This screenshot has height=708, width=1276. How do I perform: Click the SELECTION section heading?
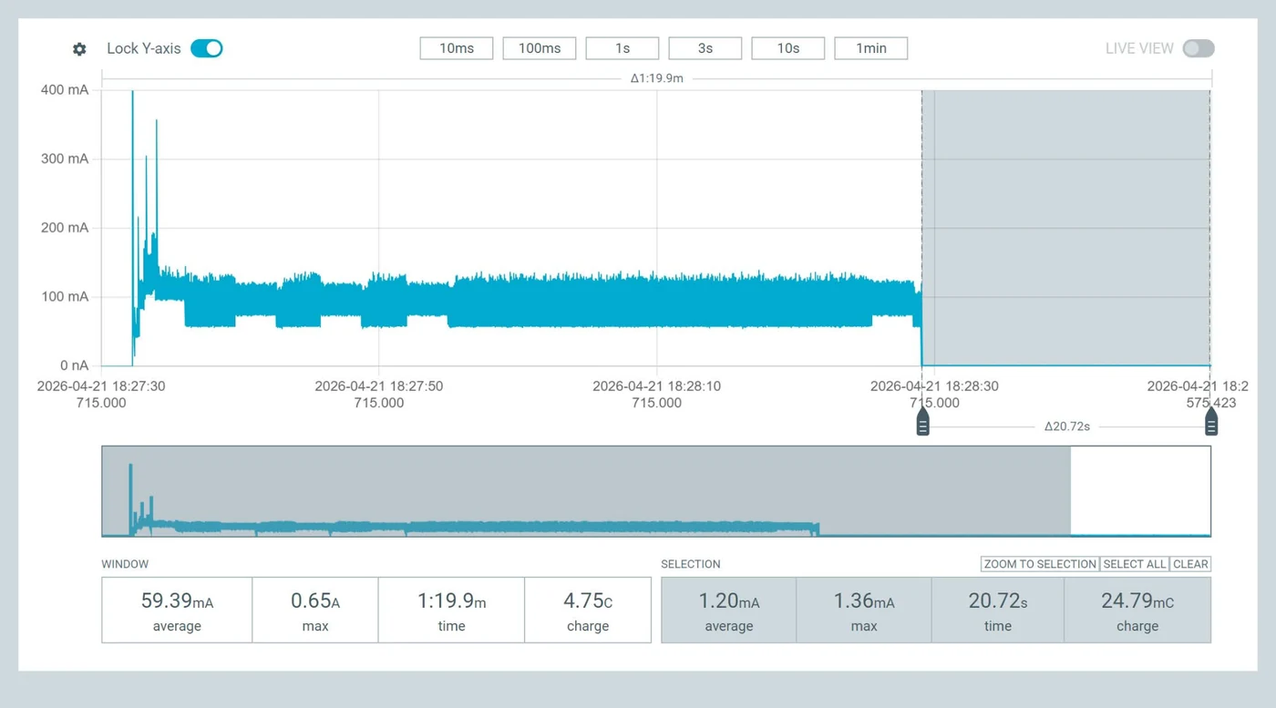[x=691, y=564]
